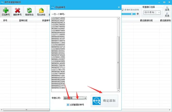
Task: Click the 查快递 magnifier icon
Action: point(96,101)
